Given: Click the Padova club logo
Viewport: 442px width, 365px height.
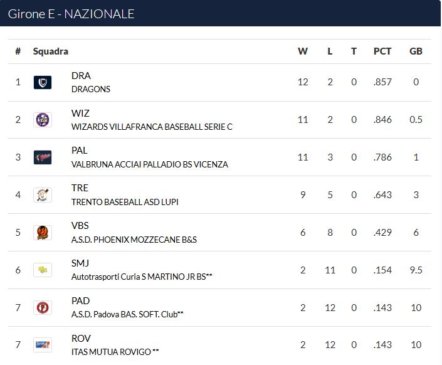Looking at the screenshot, I should [43, 307].
